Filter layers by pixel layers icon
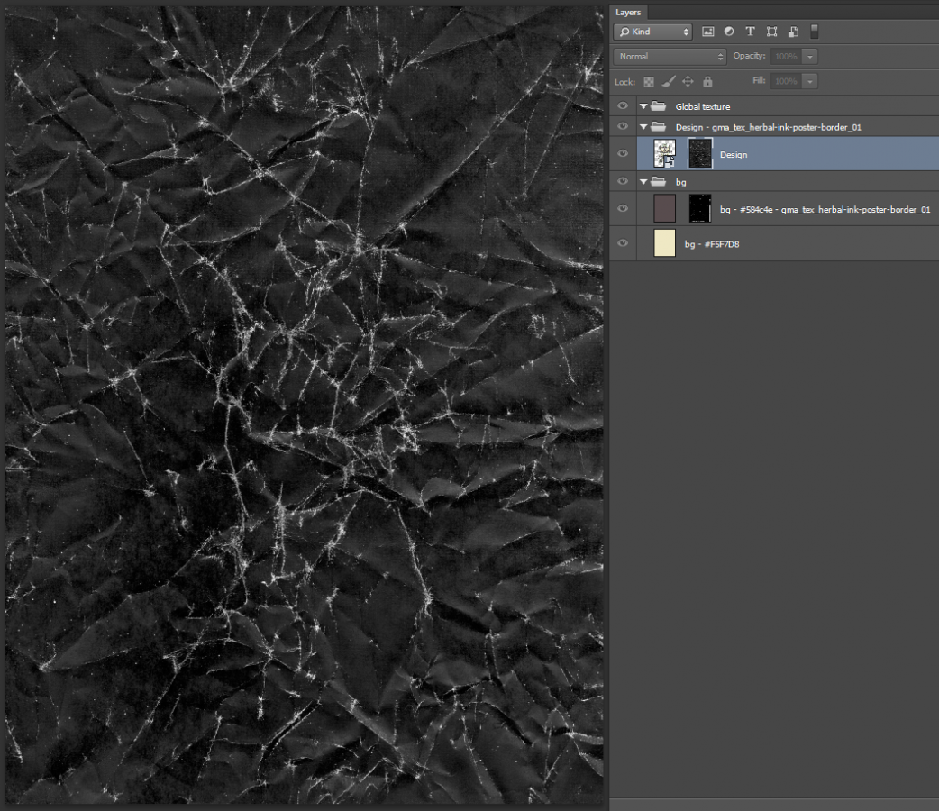 click(x=708, y=32)
